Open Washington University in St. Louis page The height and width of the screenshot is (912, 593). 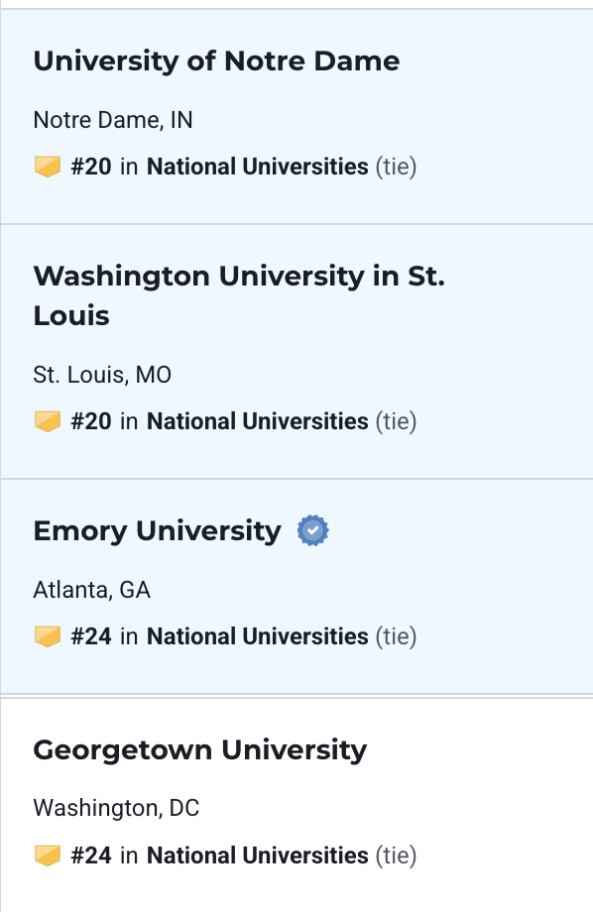(239, 295)
